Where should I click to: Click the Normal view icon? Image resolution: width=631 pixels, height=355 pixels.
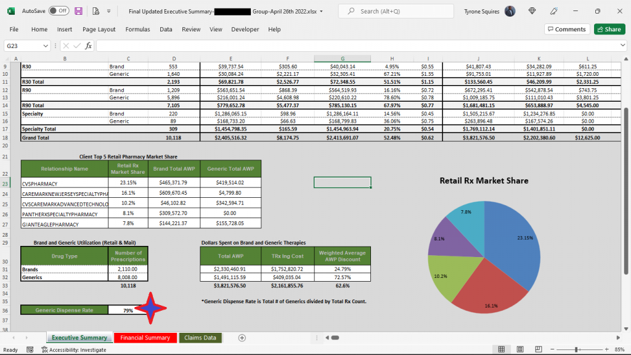tap(502, 349)
